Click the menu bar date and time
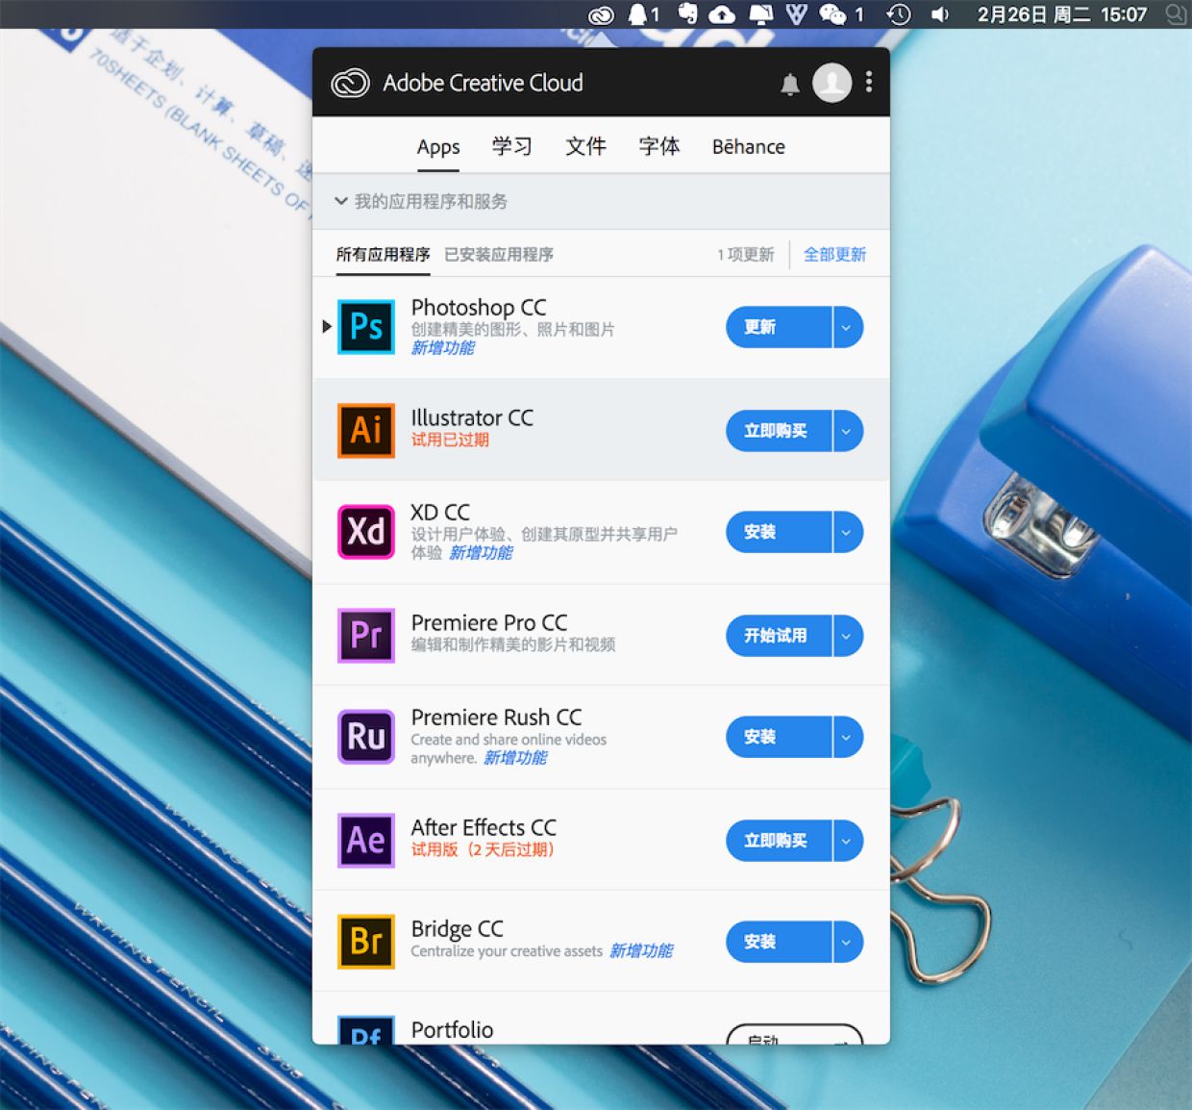Screen dimensions: 1192x1110 1062,14
